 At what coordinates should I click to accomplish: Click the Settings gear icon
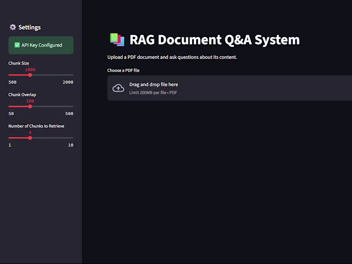(13, 27)
